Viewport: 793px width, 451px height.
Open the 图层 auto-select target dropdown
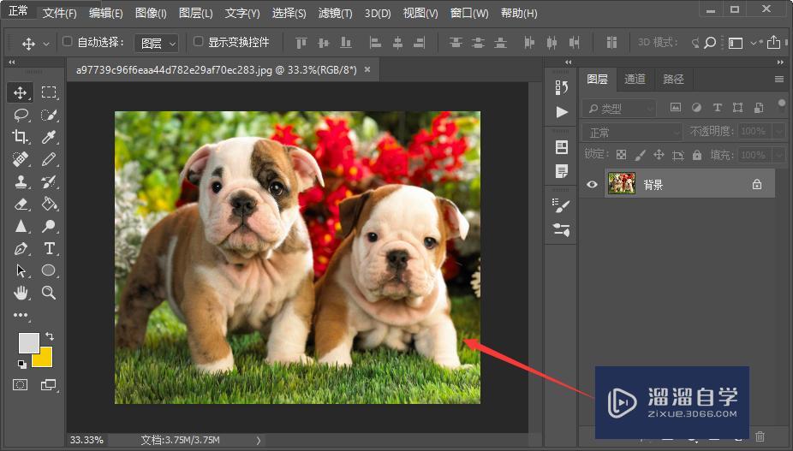point(156,44)
